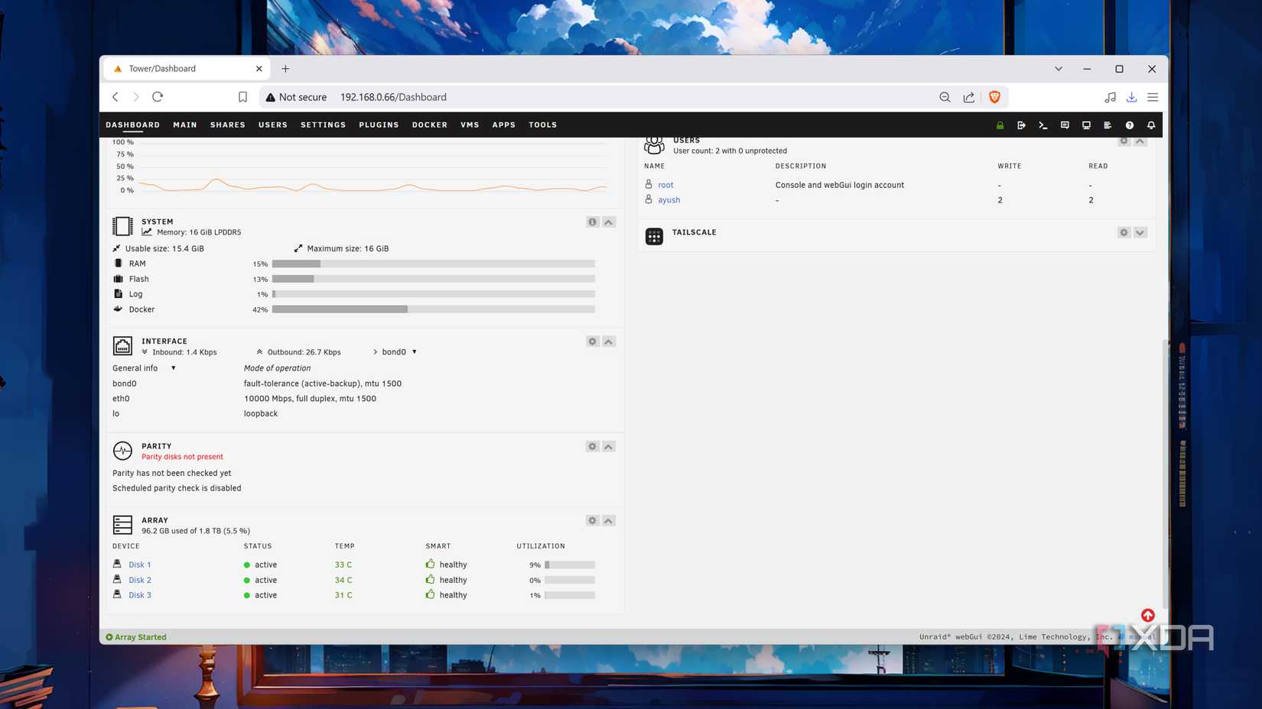Bookmark this page with bookmark icon
1262x709 pixels.
242,97
